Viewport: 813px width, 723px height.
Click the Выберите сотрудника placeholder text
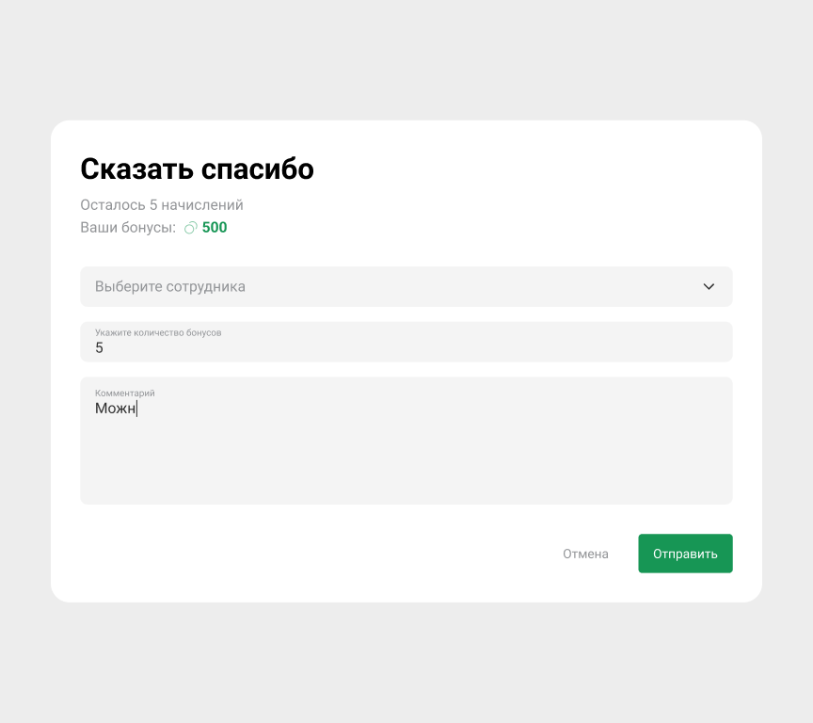(169, 286)
